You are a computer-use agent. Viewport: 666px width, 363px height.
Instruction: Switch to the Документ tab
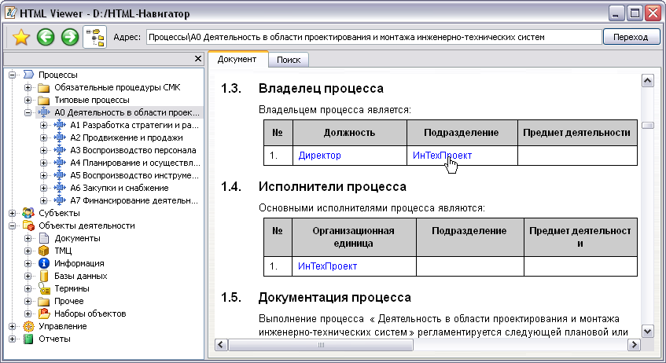point(237,59)
